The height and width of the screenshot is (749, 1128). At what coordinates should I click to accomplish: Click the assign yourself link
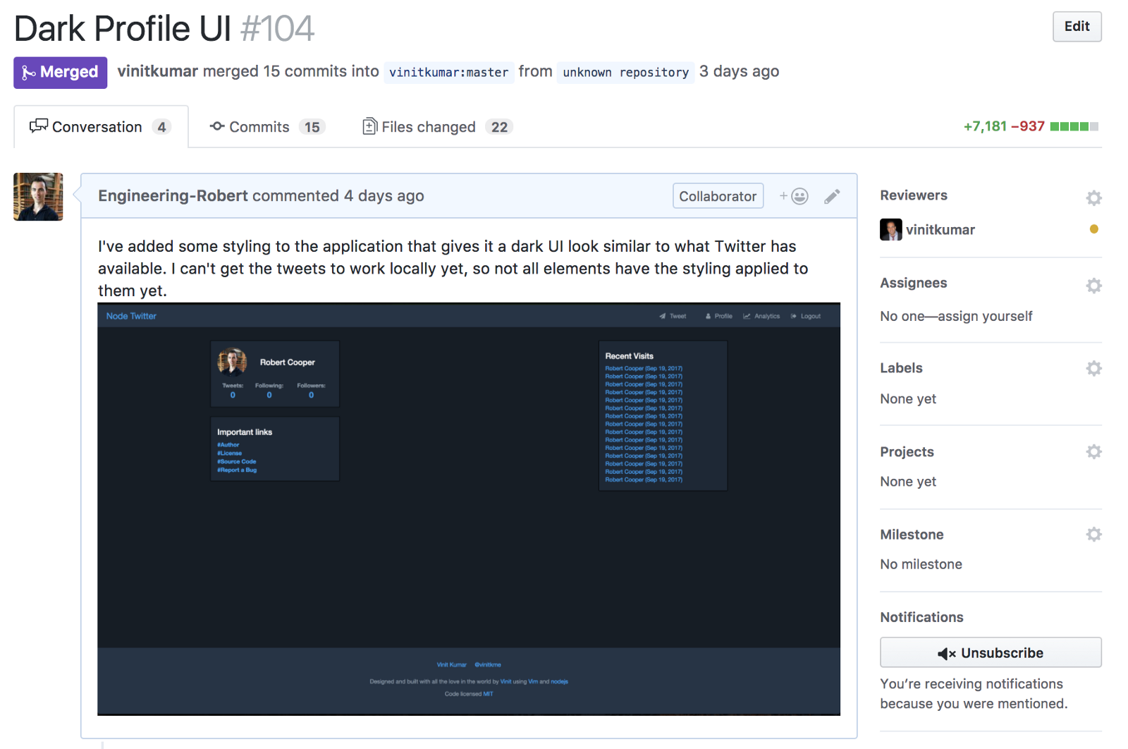pyautogui.click(x=985, y=316)
